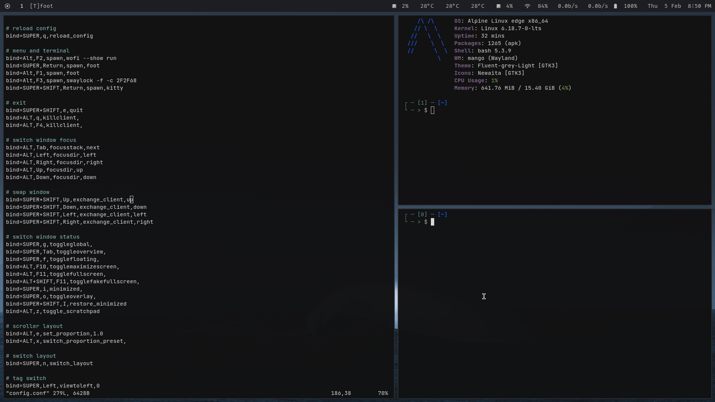This screenshot has height=402, width=715.
Task: Click the exchange_client,down bind line
Action: 77,207
